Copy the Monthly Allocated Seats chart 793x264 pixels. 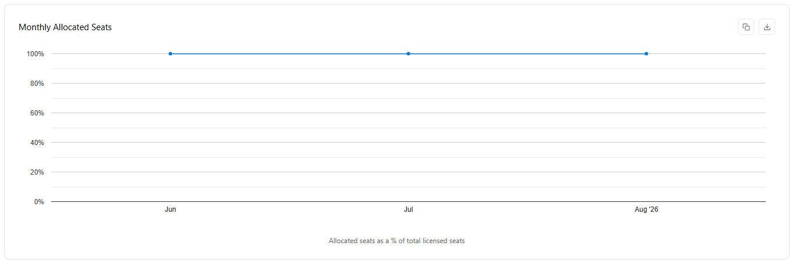pos(746,27)
